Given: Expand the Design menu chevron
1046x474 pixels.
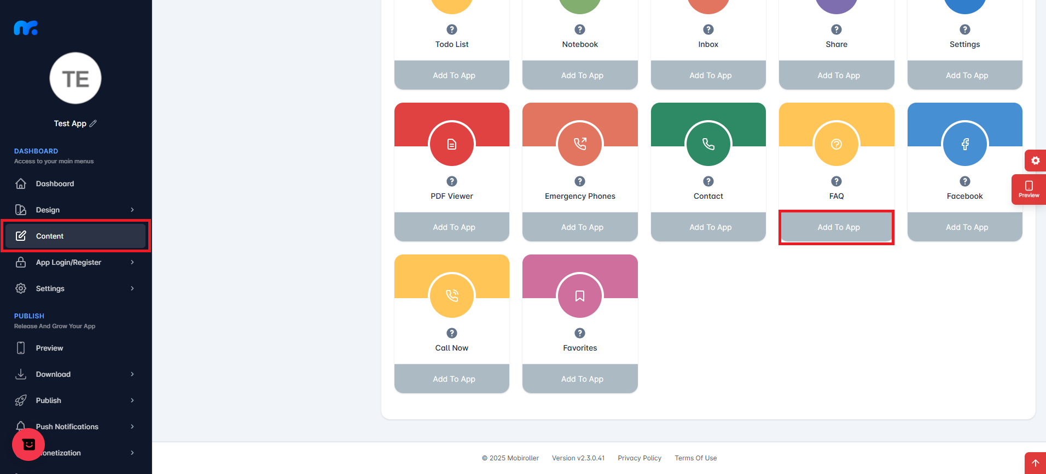Looking at the screenshot, I should pos(132,210).
